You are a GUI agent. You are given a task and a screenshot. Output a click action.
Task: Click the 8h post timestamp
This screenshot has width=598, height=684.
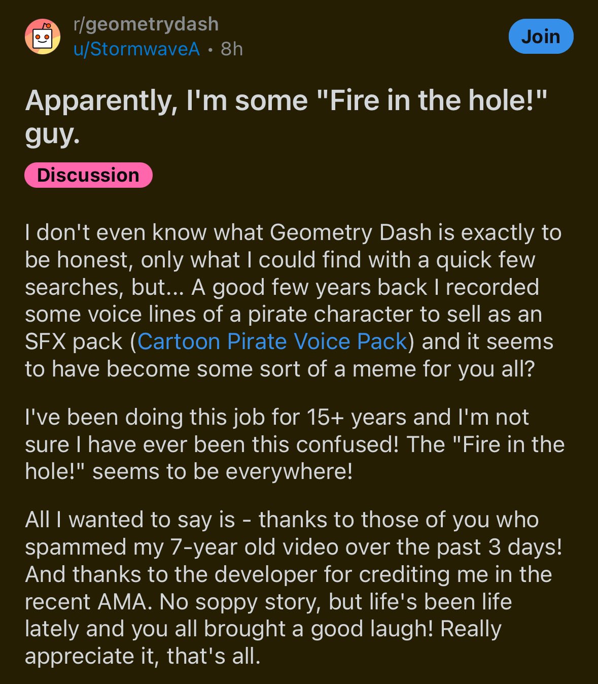(x=232, y=49)
